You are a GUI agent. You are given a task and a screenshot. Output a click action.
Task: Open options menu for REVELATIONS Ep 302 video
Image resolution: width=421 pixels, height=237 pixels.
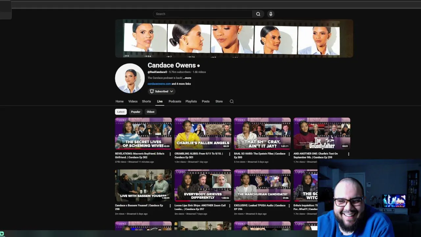(170, 154)
